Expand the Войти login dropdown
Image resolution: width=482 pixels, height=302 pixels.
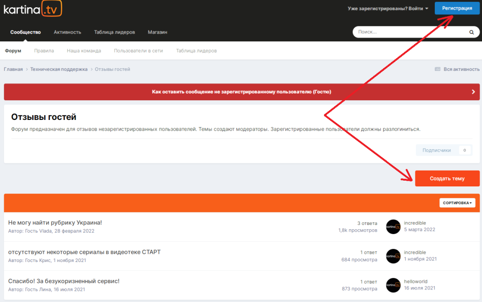coord(388,9)
